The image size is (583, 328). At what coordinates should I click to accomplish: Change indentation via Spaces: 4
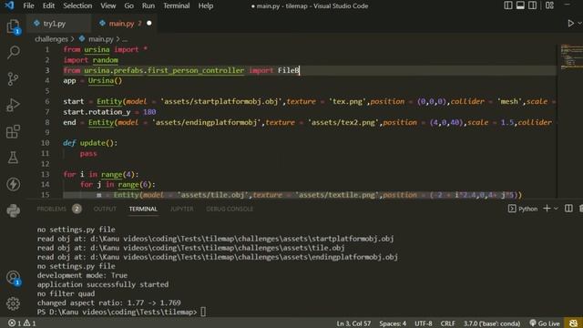tap(393, 323)
